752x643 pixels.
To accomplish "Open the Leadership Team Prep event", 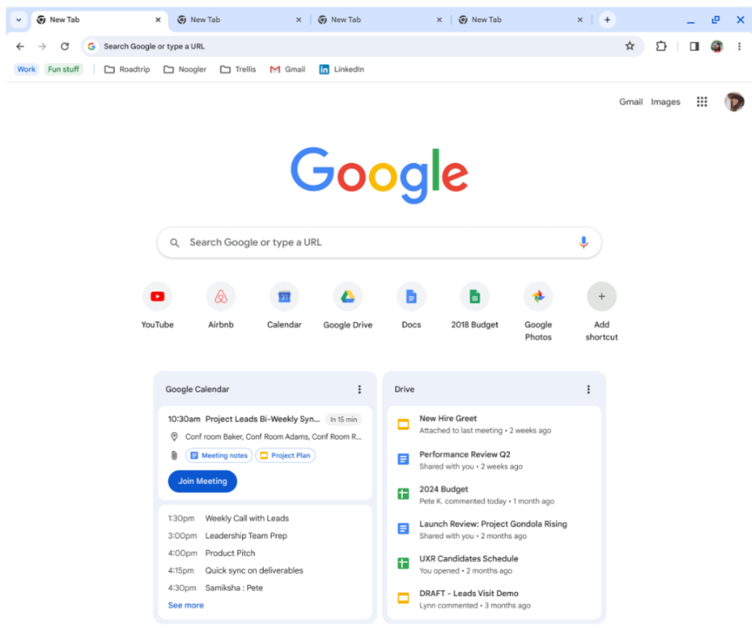I will click(246, 536).
